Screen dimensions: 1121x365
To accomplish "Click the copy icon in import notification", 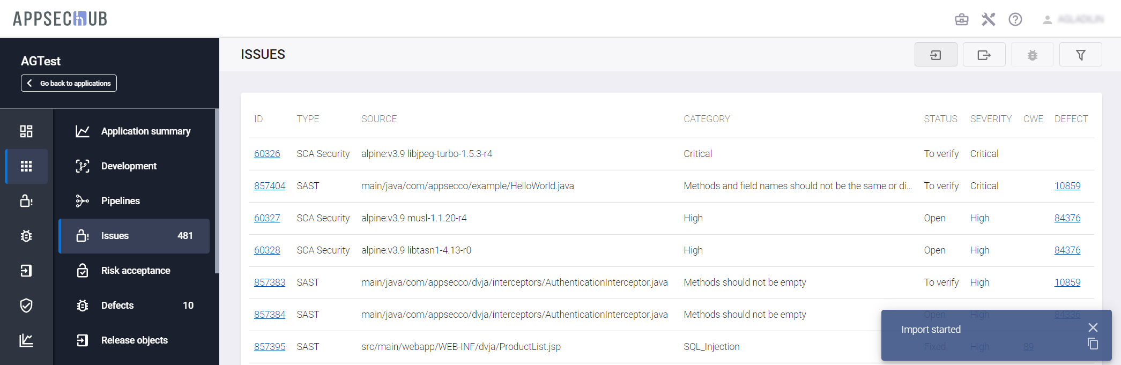I will pyautogui.click(x=1093, y=344).
